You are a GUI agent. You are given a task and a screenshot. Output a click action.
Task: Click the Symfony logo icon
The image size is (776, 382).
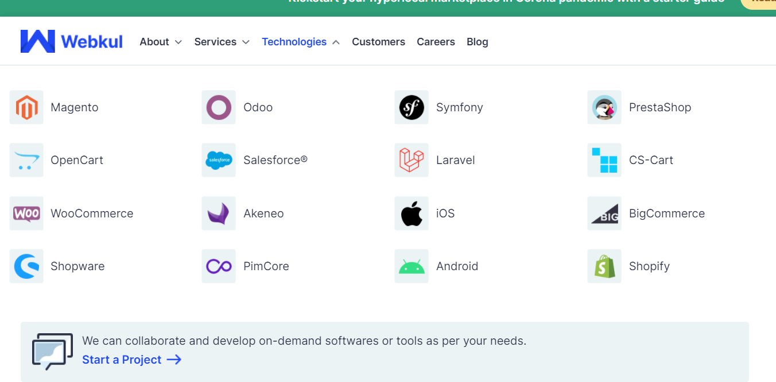tap(412, 107)
